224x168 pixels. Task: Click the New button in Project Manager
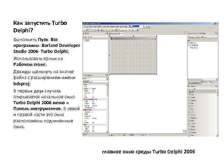pyautogui.click(x=198, y=37)
